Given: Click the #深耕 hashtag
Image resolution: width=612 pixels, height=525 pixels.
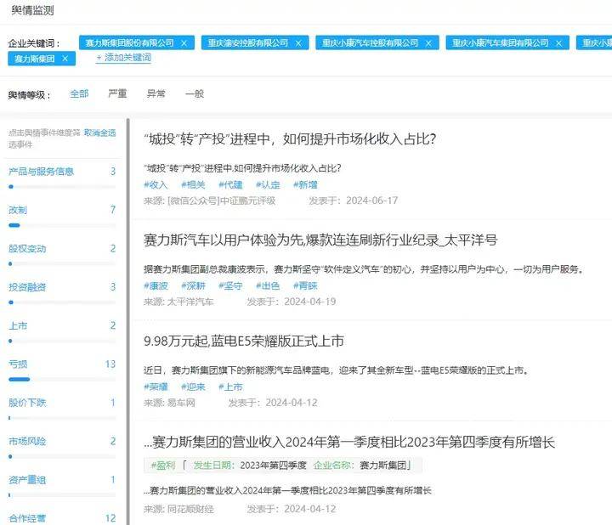Looking at the screenshot, I should (193, 286).
